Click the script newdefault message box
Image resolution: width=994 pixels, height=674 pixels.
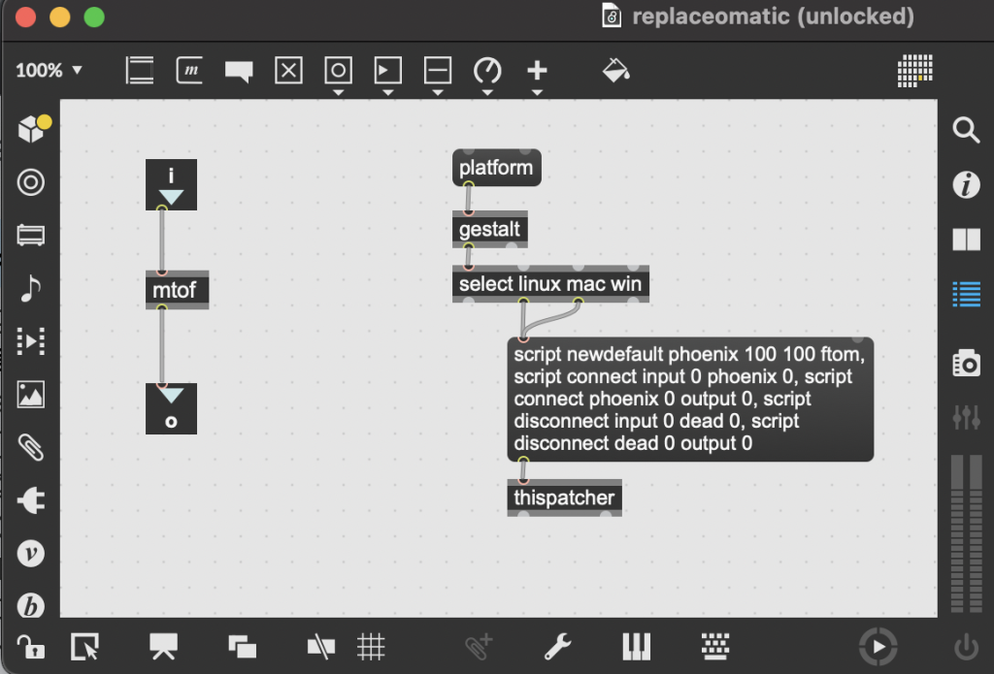coord(689,399)
